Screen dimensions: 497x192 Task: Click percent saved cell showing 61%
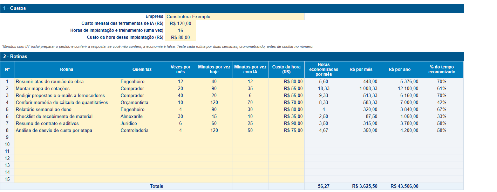[x=442, y=88]
